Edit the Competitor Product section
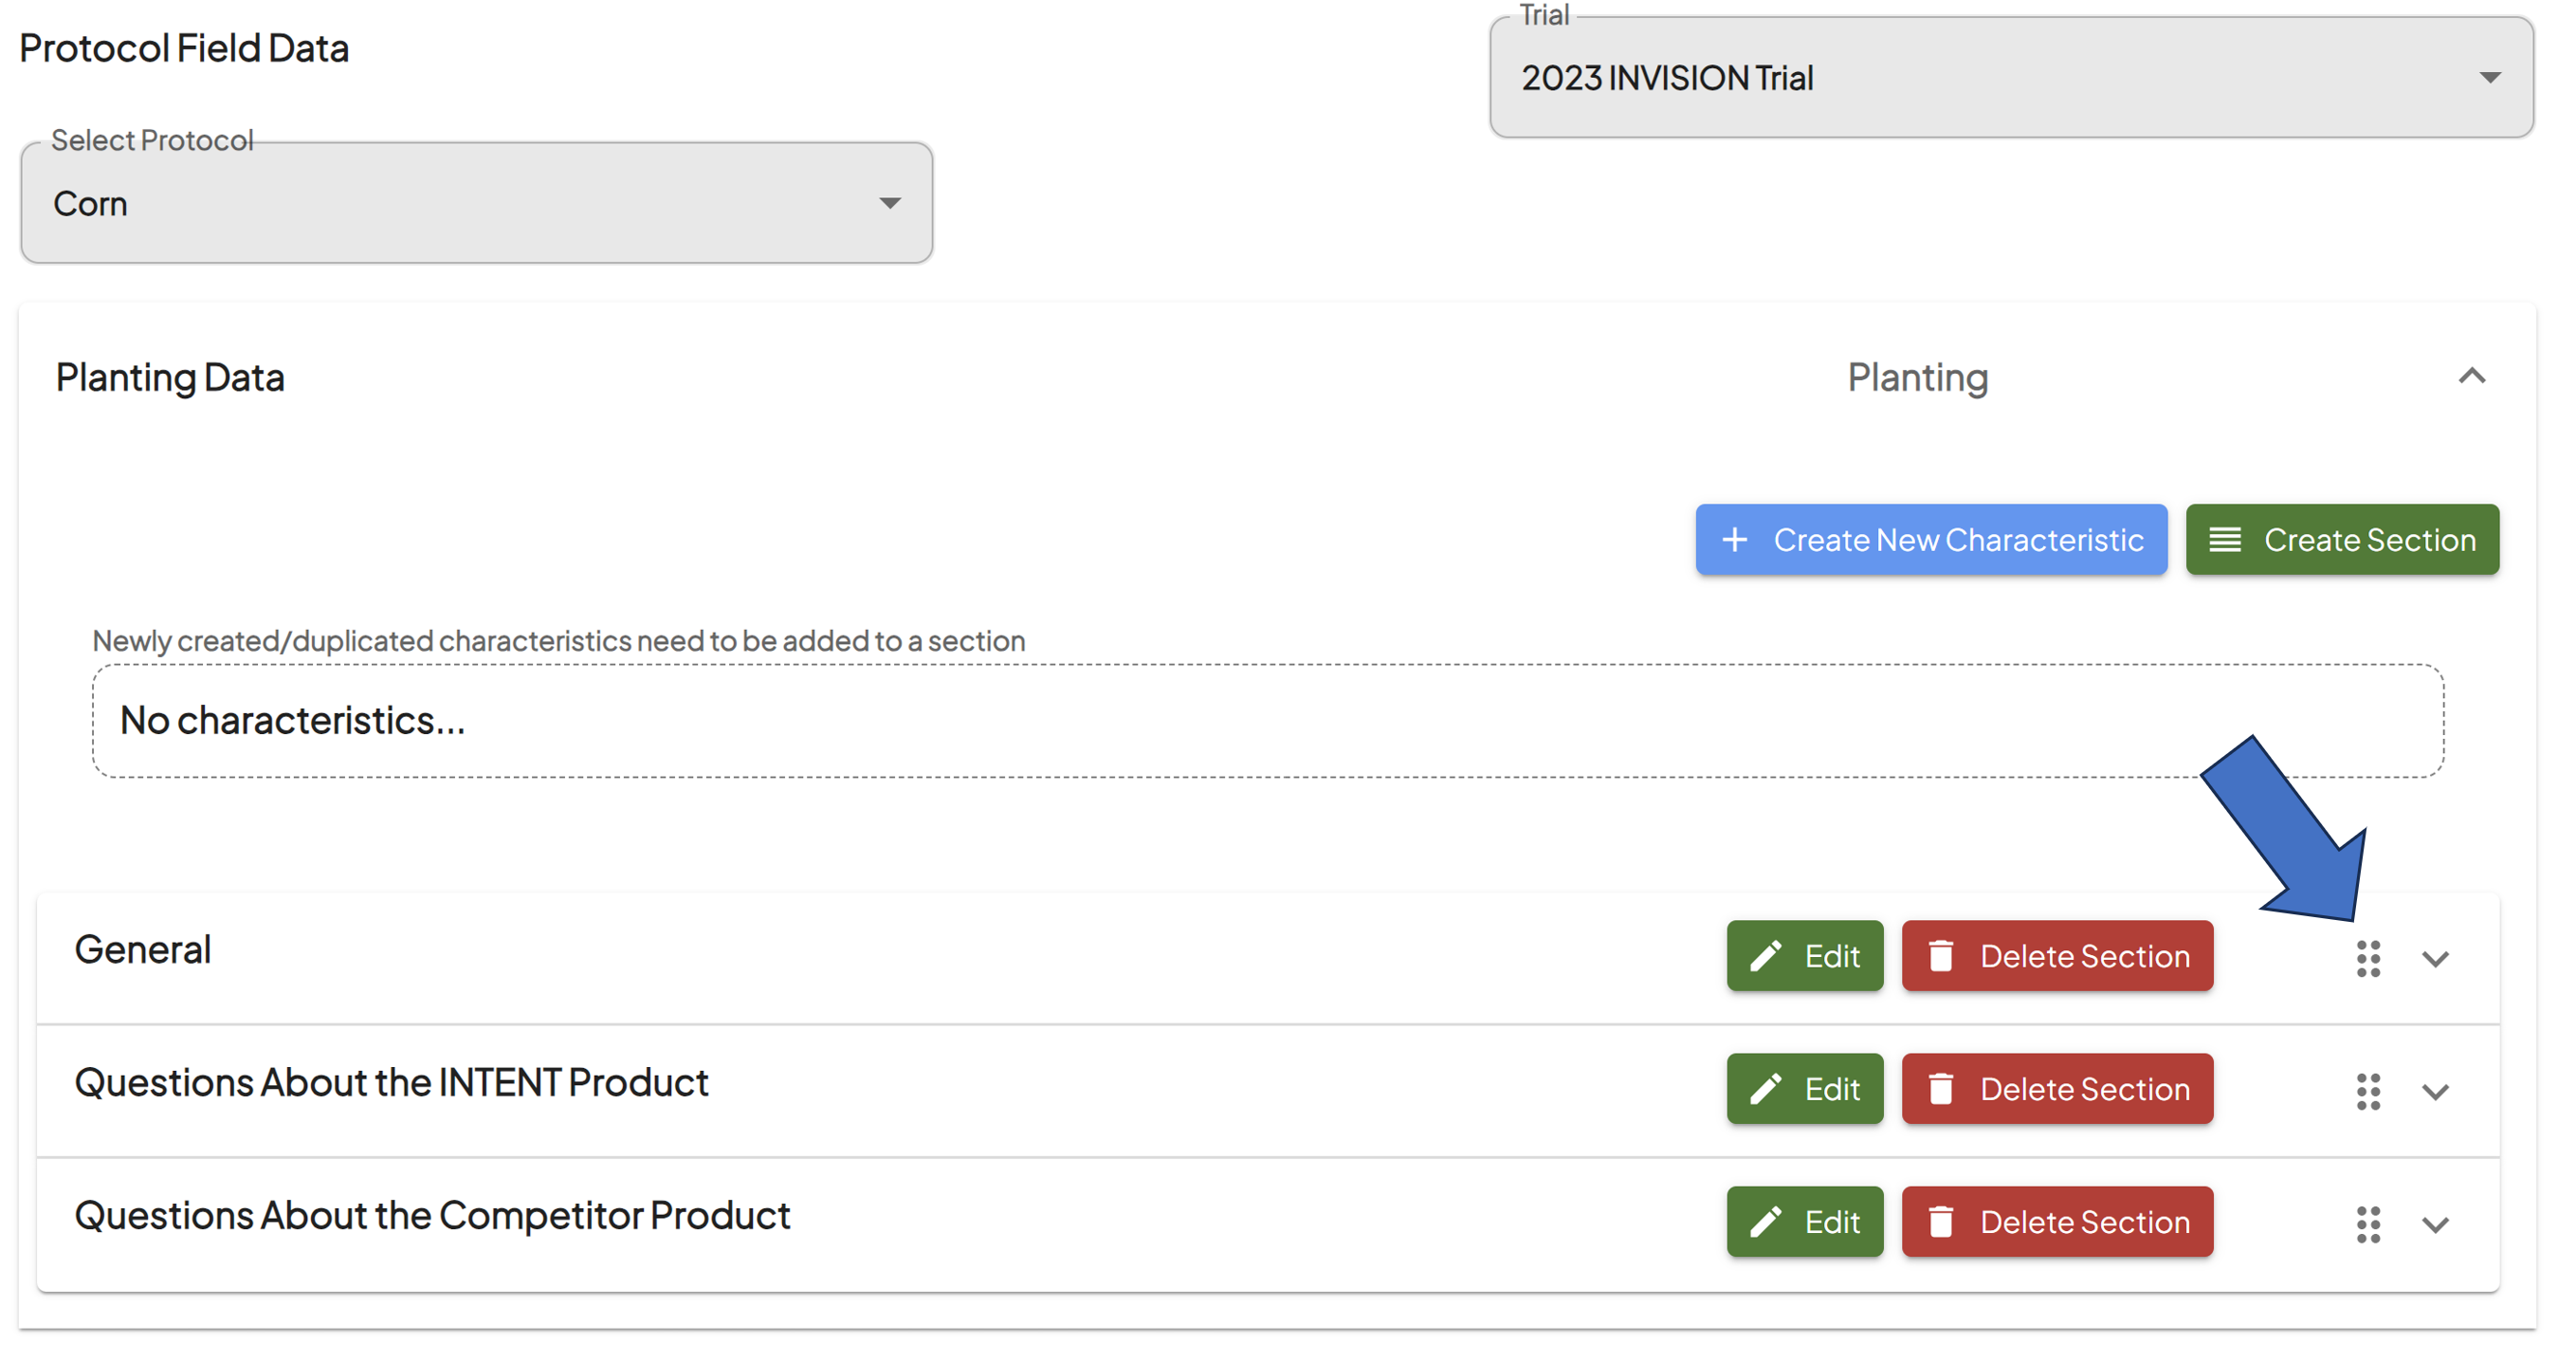Image resolution: width=2576 pixels, height=1362 pixels. pos(1805,1223)
